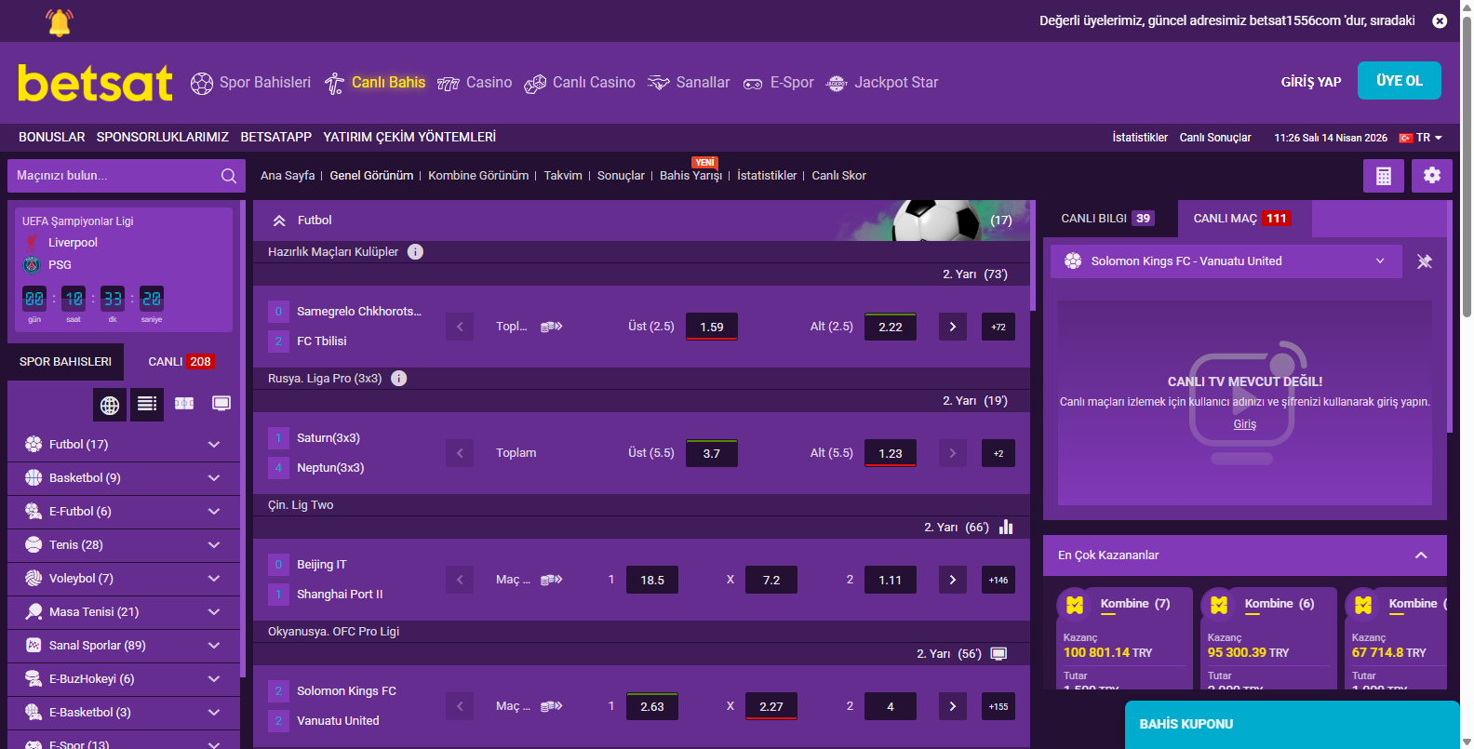Screen dimensions: 1474x749
Task: Show info for Hazırlık Maçları Kulüpler
Action: click(x=415, y=252)
